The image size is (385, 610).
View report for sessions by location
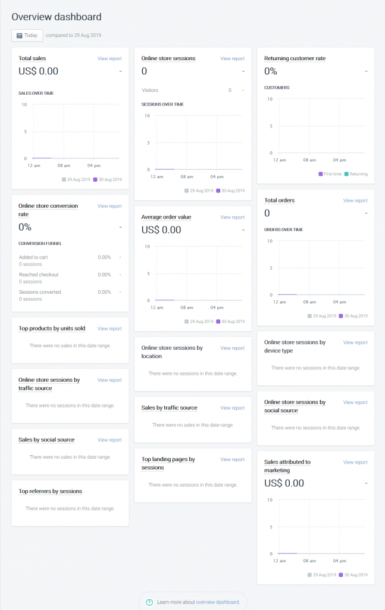[x=232, y=348]
